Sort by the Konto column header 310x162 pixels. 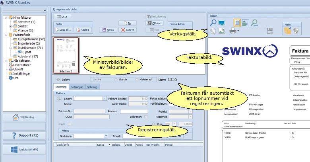[104, 145]
